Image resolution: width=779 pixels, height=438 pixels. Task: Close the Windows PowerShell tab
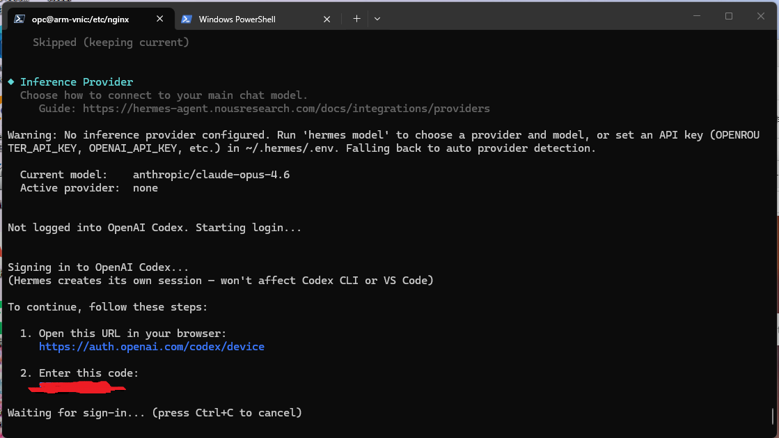point(326,19)
